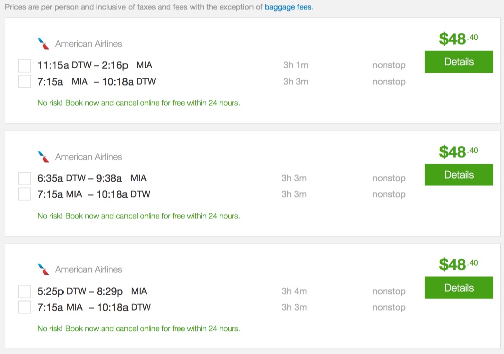Click the $48.40 price on the 5:25p itinerary

coord(458,264)
